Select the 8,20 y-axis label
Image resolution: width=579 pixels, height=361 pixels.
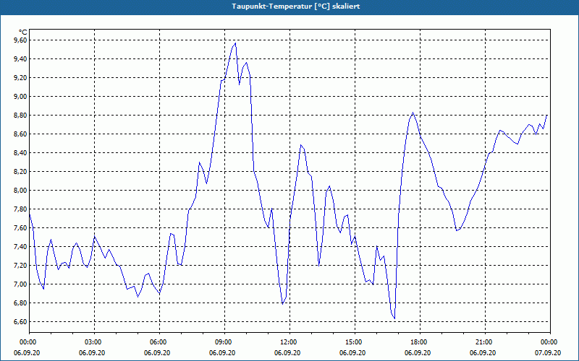click(x=20, y=172)
